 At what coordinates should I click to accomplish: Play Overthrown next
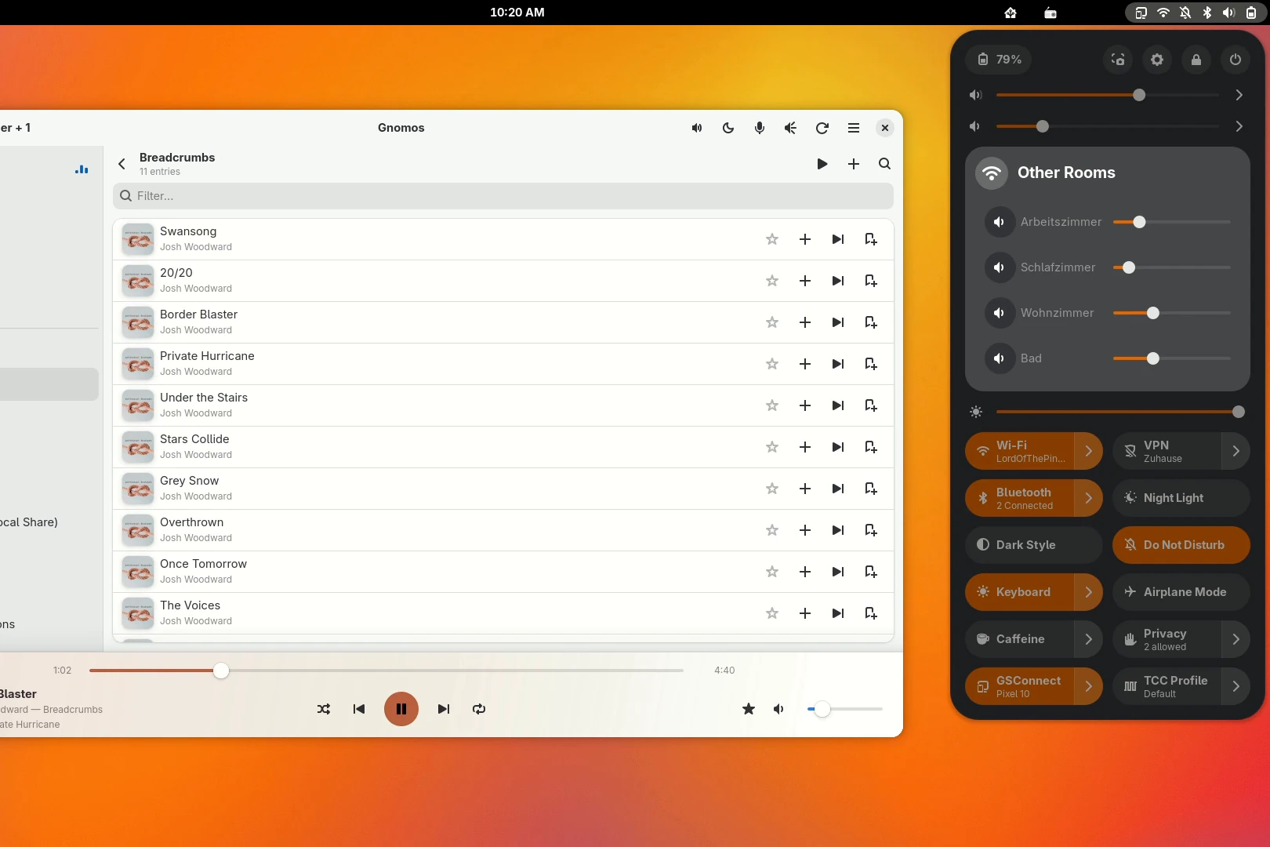click(838, 530)
